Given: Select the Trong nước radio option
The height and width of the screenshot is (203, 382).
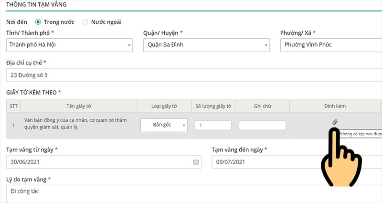Looking at the screenshot, I should coord(38,22).
